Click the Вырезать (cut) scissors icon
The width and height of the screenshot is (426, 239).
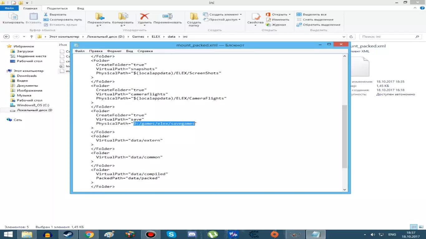pyautogui.click(x=46, y=14)
